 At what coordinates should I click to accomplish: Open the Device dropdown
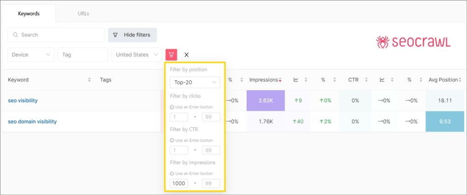pyautogui.click(x=31, y=55)
